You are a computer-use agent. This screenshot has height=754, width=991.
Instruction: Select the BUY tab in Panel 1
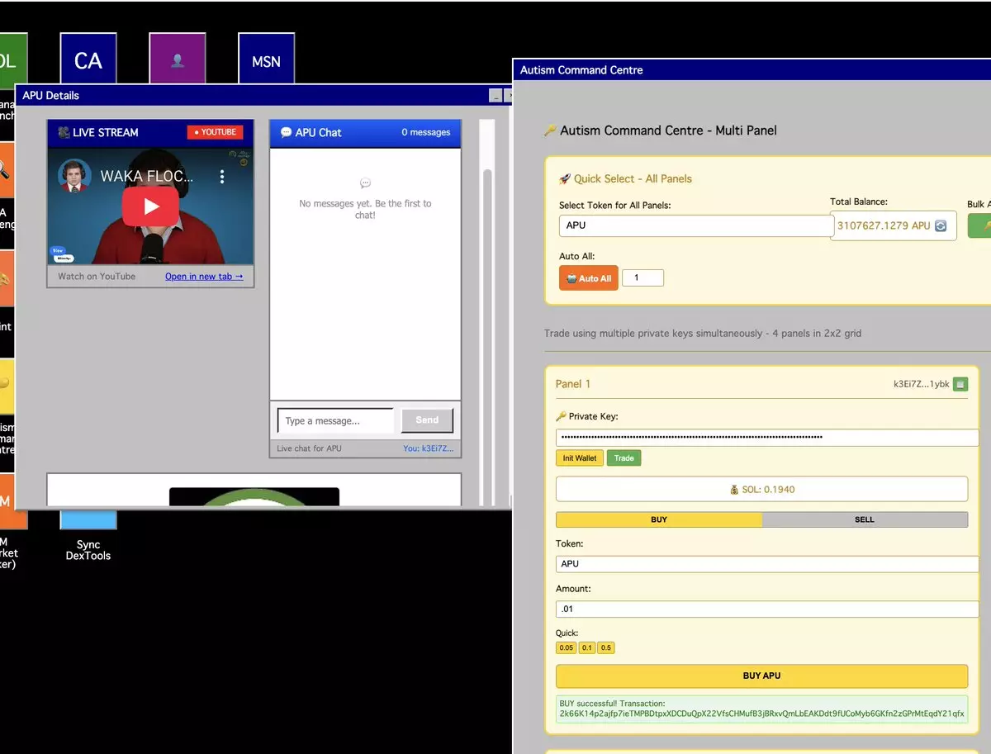point(658,519)
